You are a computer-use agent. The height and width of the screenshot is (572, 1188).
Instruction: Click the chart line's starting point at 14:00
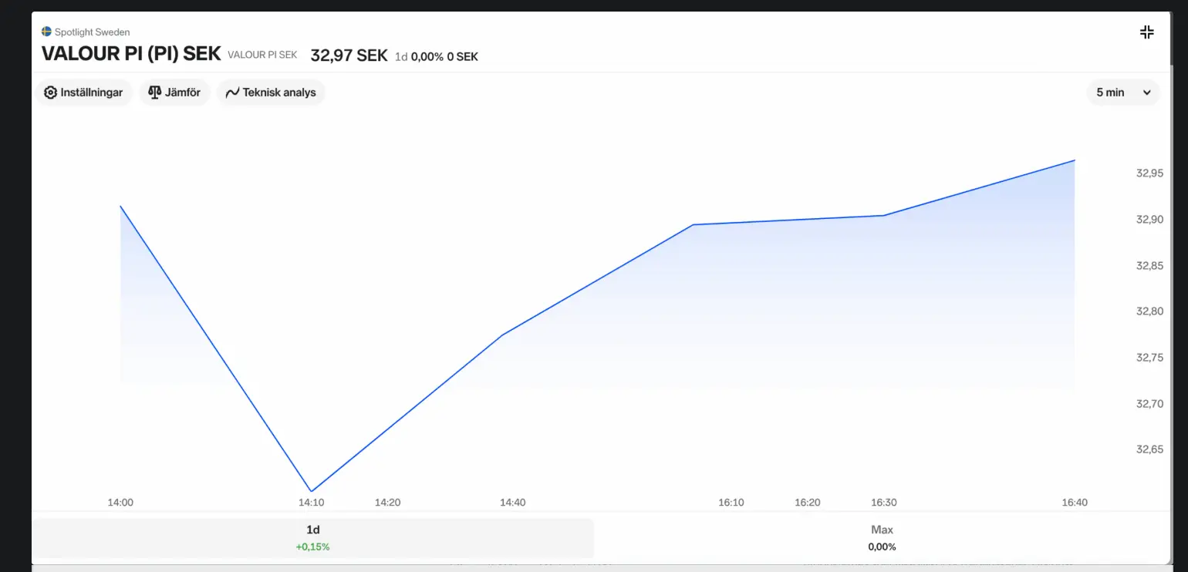120,206
